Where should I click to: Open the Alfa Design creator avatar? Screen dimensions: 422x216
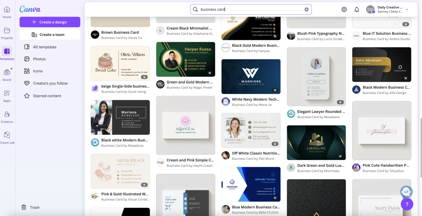point(357,90)
